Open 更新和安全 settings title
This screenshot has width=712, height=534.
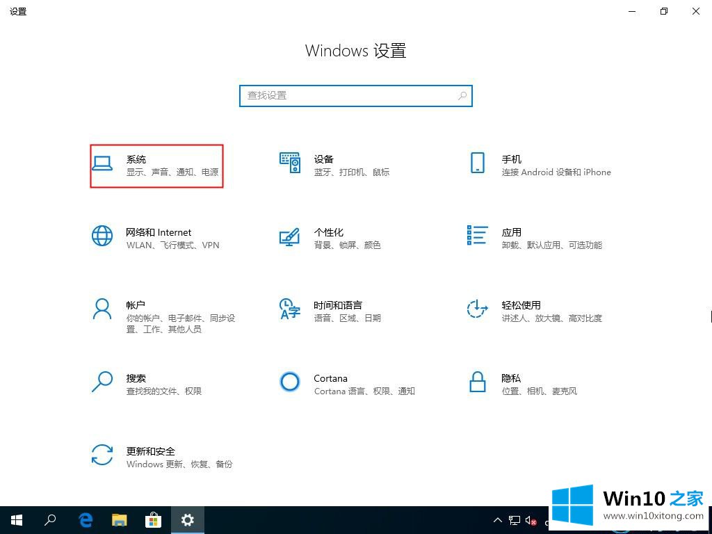tap(151, 451)
